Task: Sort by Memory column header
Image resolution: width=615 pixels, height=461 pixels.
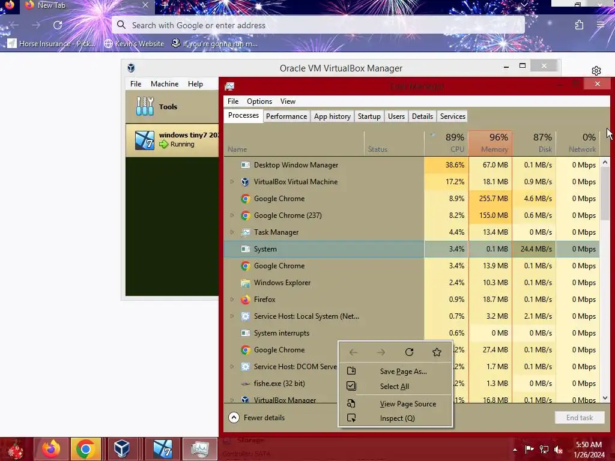Action: coord(490,142)
